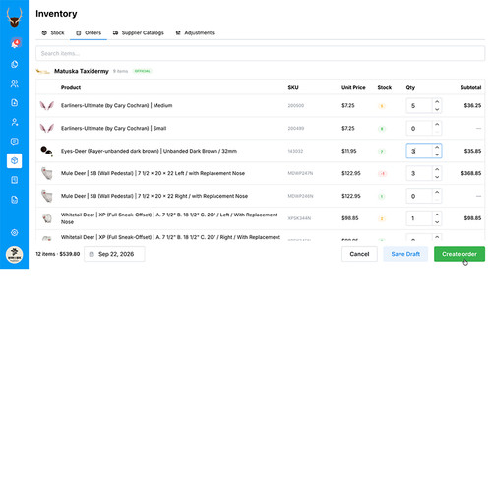Viewport: 492px width, 492px height.
Task: Open the pie chart dashboard icon
Action: pos(15,64)
